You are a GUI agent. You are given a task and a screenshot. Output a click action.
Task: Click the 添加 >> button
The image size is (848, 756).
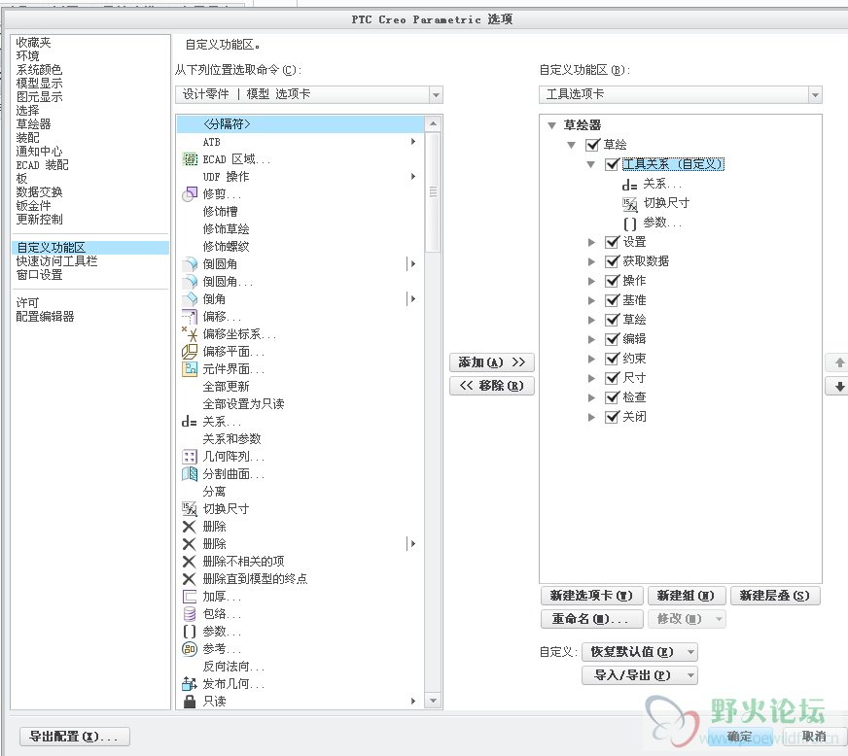coord(492,362)
